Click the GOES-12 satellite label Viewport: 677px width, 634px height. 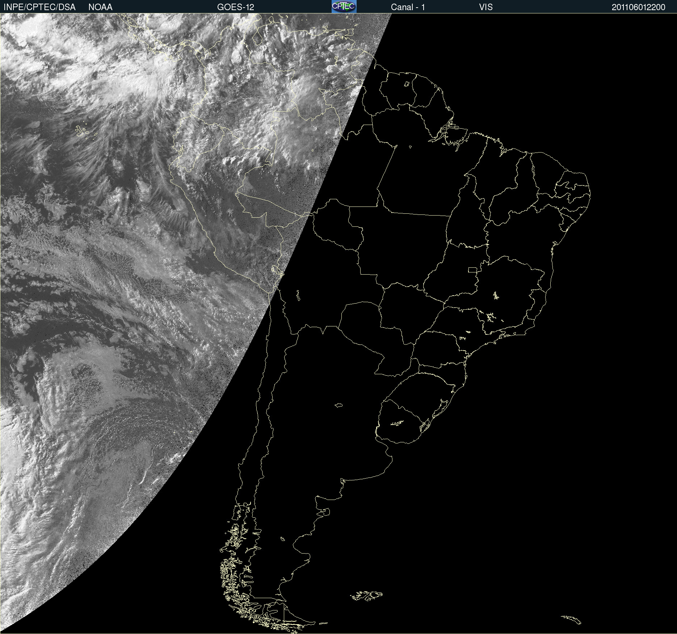click(x=236, y=7)
